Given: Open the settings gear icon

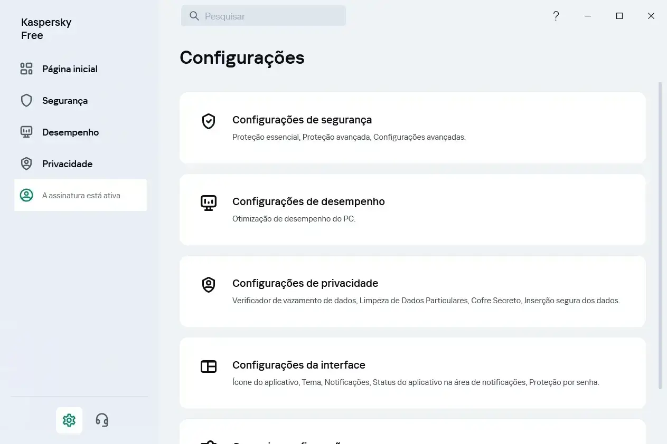Looking at the screenshot, I should (69, 420).
